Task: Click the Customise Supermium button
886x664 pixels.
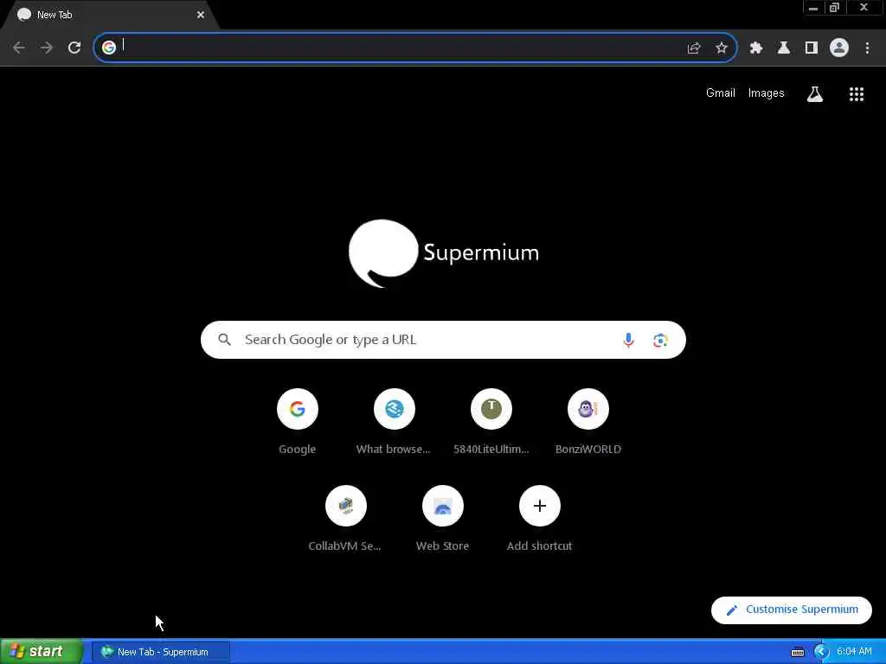Action: [x=792, y=610]
